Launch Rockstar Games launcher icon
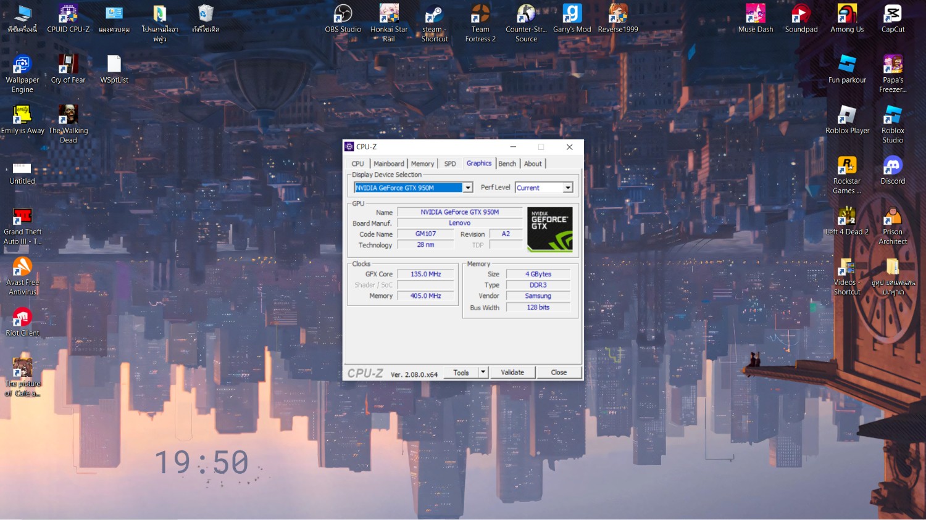The width and height of the screenshot is (926, 520). pos(847,175)
